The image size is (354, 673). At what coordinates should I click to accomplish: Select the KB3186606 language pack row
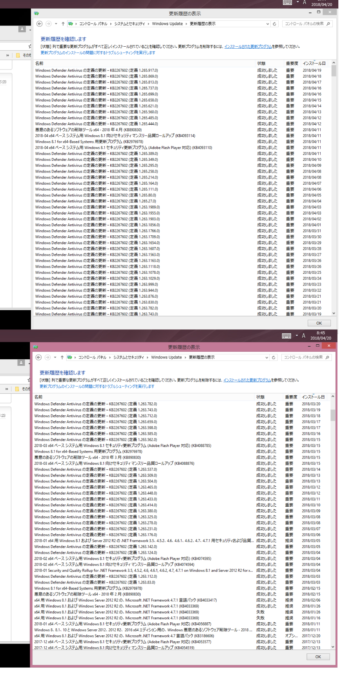[x=182, y=636]
